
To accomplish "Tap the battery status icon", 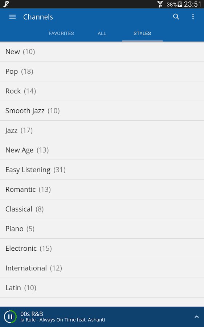I will 180,4.
